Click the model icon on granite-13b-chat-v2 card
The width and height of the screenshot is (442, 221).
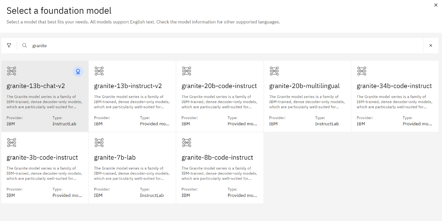coord(12,71)
